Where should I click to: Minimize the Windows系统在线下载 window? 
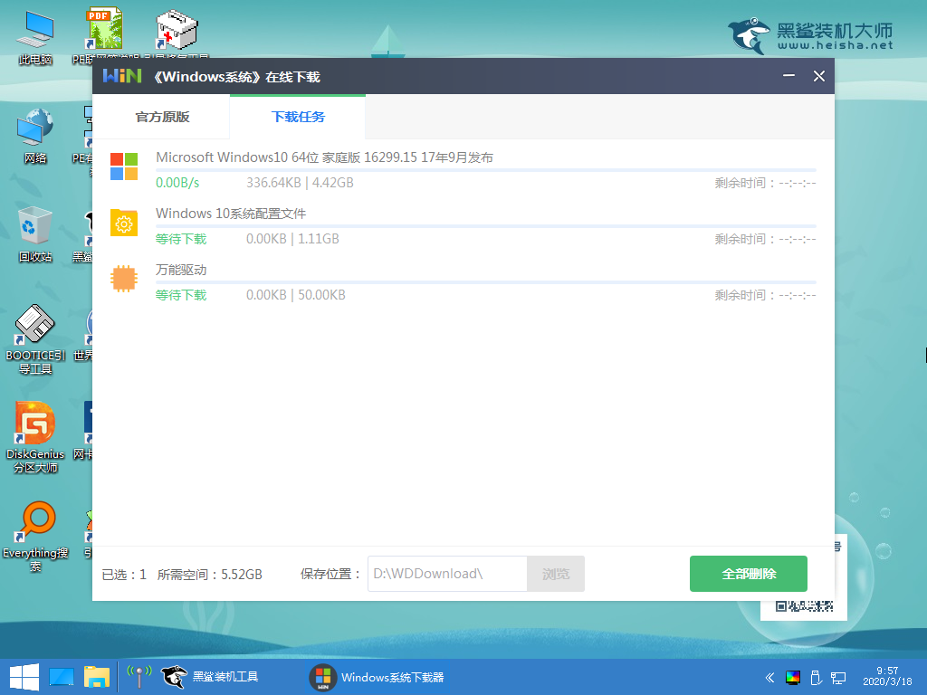point(788,76)
